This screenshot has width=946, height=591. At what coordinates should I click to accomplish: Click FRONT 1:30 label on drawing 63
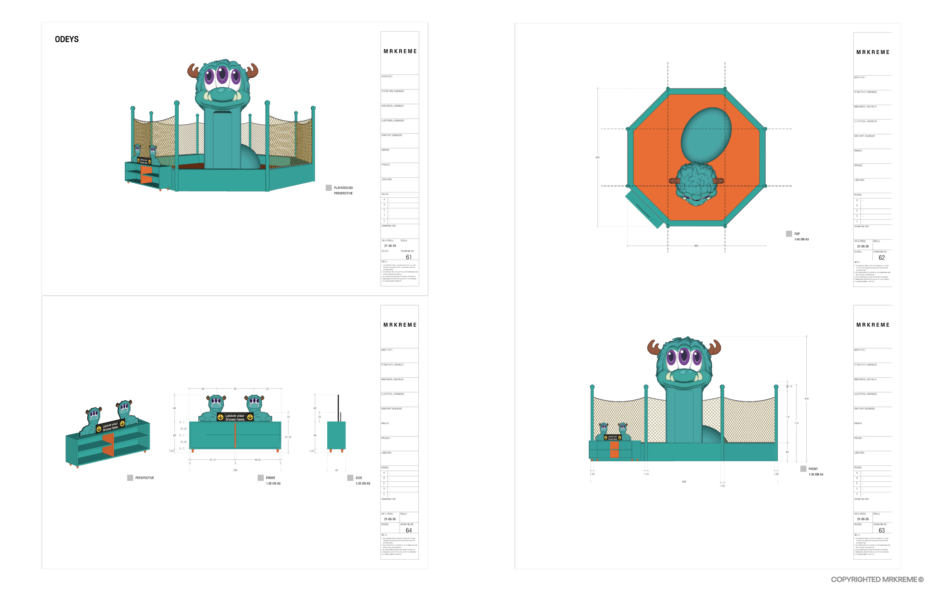[815, 472]
